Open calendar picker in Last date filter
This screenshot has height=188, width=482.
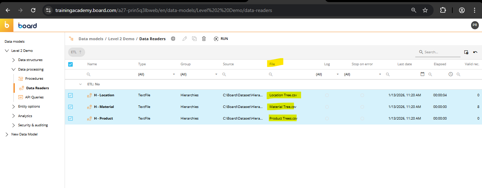pos(422,74)
